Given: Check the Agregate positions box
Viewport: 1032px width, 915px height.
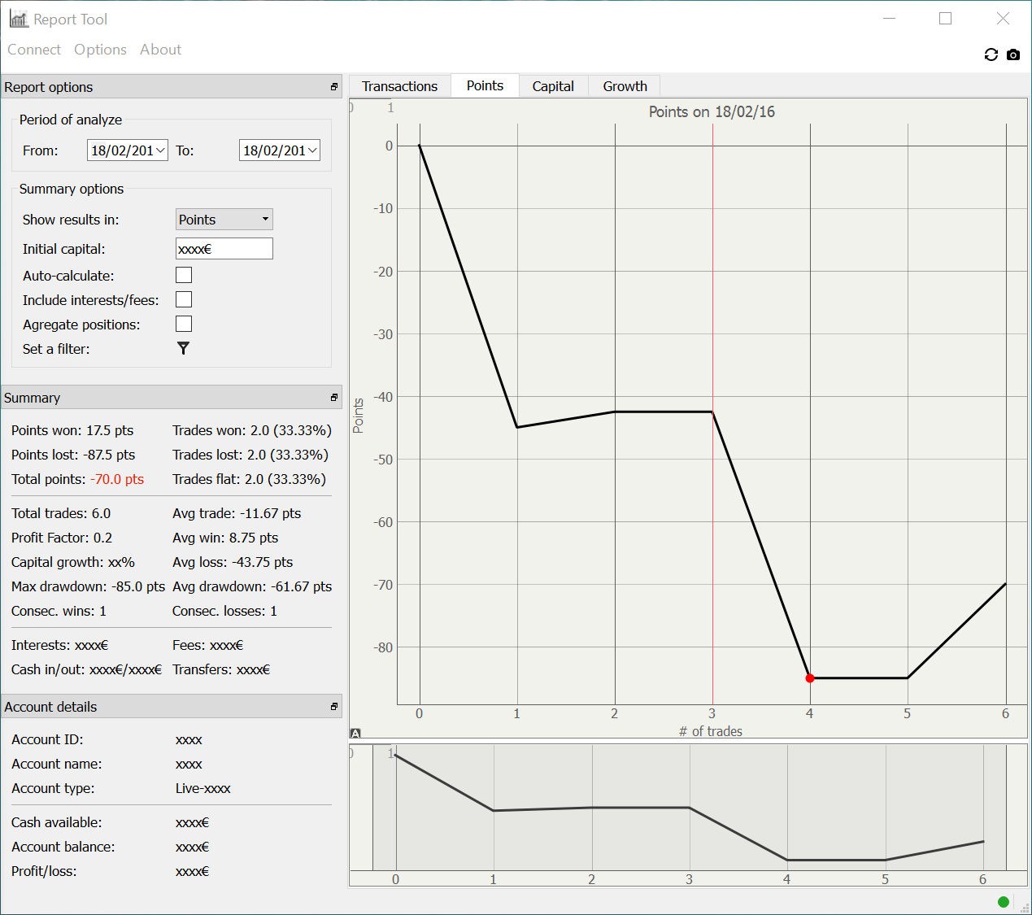Looking at the screenshot, I should click(184, 324).
